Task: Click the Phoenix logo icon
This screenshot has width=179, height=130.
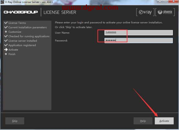Action: (x=165, y=12)
